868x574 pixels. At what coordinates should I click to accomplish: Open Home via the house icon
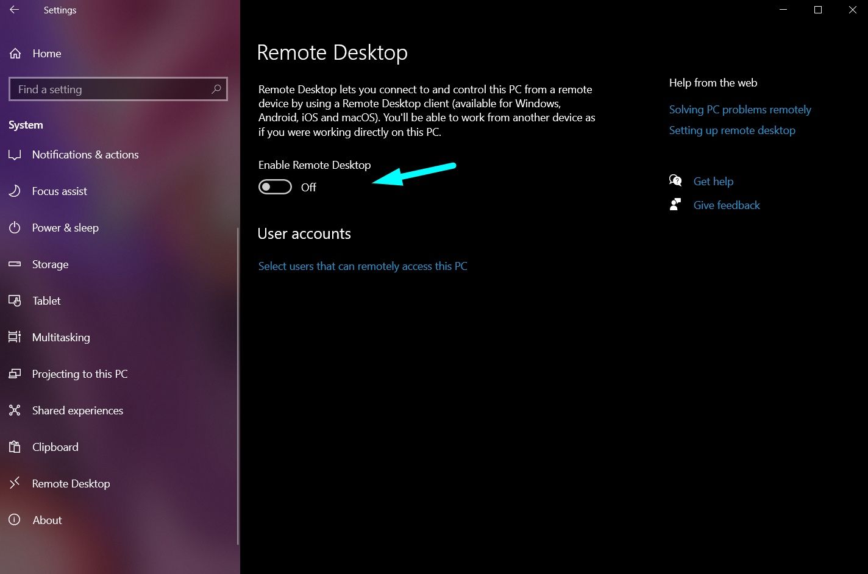point(15,54)
